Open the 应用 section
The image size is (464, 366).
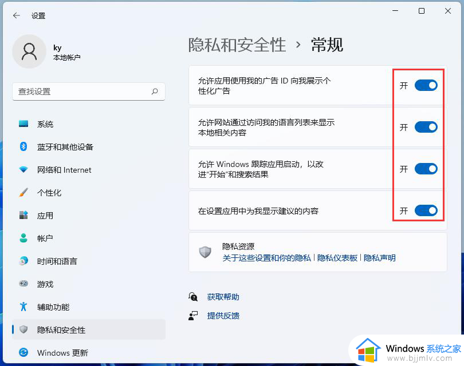(89, 215)
